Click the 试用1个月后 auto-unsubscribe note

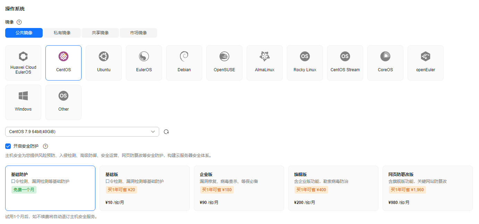pyautogui.click(x=52, y=217)
